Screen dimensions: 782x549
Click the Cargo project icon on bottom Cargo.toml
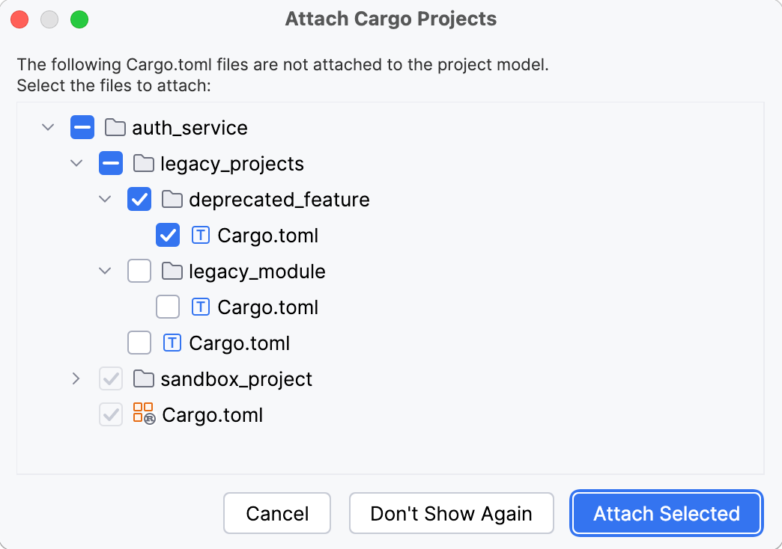tap(145, 414)
